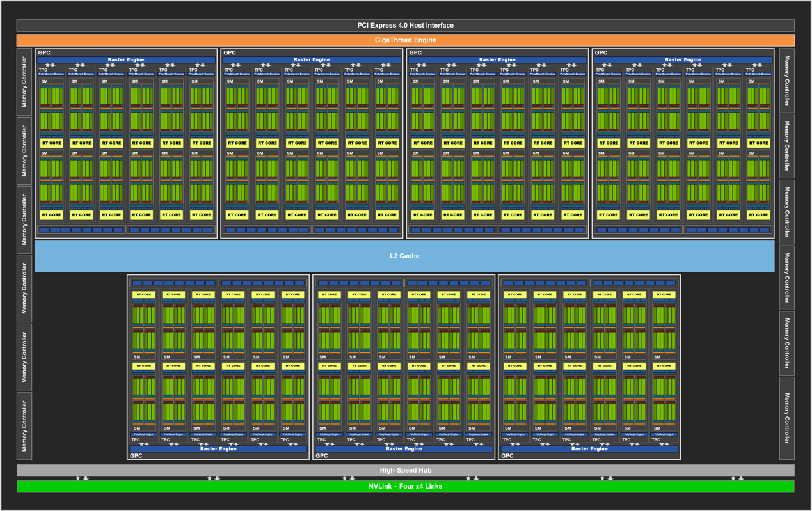Click the topmost Memory Controller on right side
Image resolution: width=812 pixels, height=511 pixels.
786,81
